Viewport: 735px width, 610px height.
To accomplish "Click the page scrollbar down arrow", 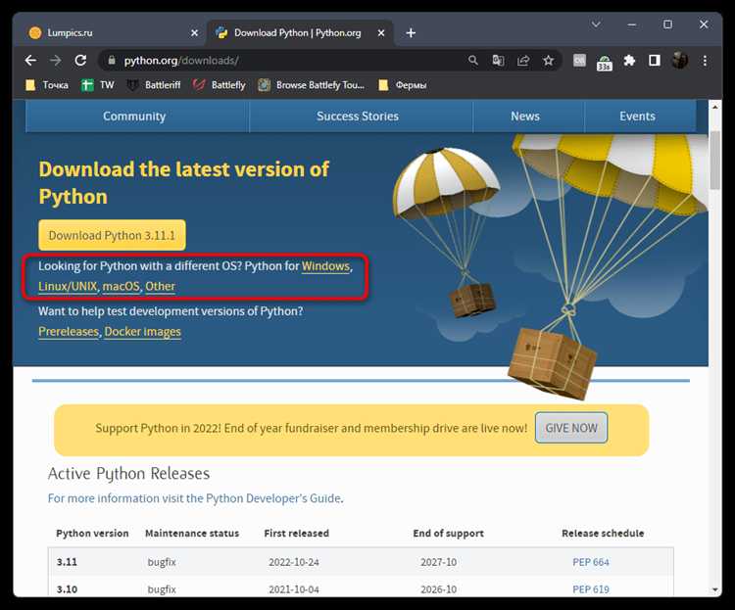I will coord(714,589).
